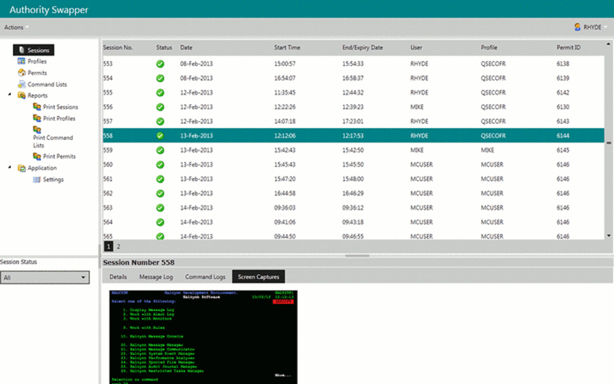The image size is (614, 384).
Task: Click the green status check for session 564
Action: (160, 222)
